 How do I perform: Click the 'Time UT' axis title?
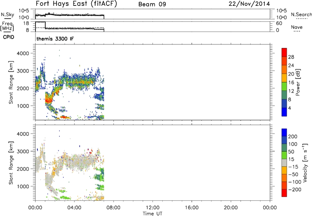coord(152,214)
